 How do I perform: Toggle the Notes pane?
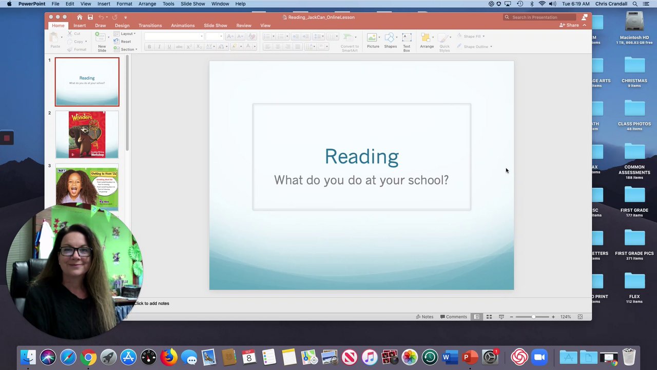pyautogui.click(x=424, y=317)
